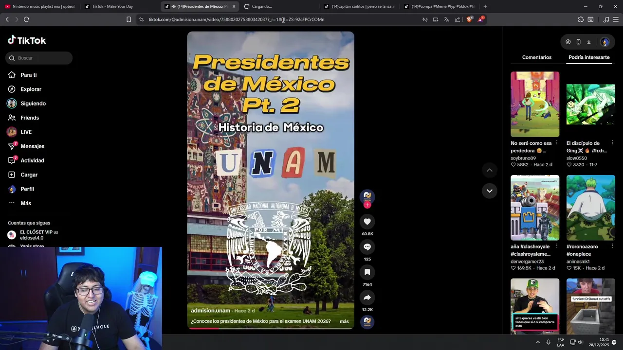623x350 pixels.
Task: Open the Explorar page
Action: [24, 89]
